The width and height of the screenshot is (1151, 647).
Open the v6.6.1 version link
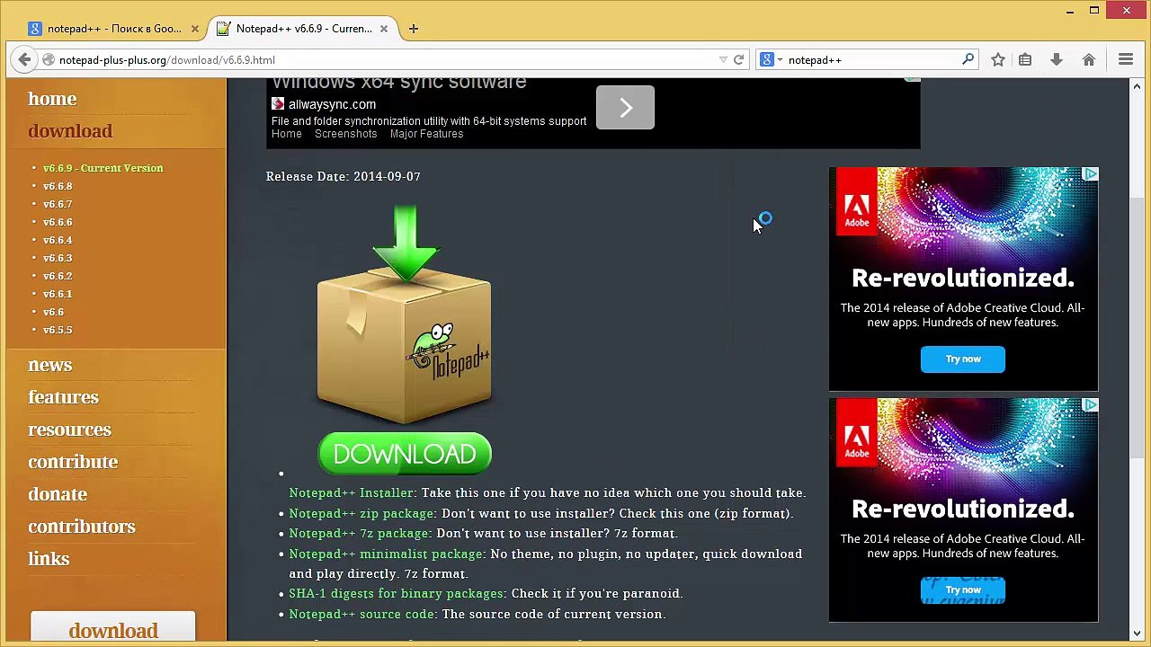point(58,294)
